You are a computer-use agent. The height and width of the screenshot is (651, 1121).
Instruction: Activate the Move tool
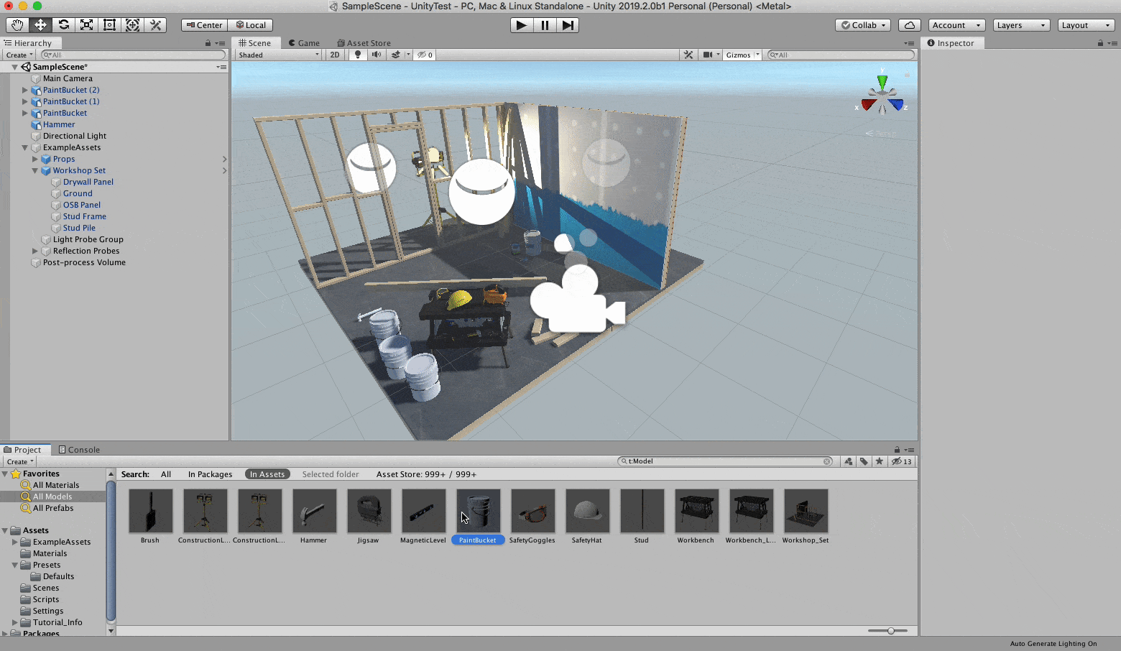[x=40, y=24]
